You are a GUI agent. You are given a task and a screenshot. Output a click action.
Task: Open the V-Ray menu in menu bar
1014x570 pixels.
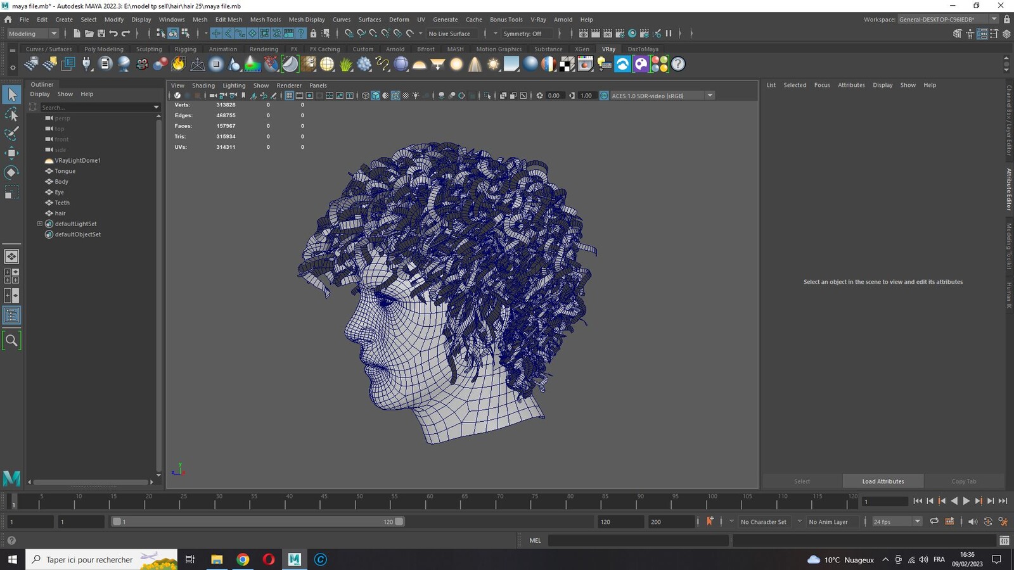538,20
